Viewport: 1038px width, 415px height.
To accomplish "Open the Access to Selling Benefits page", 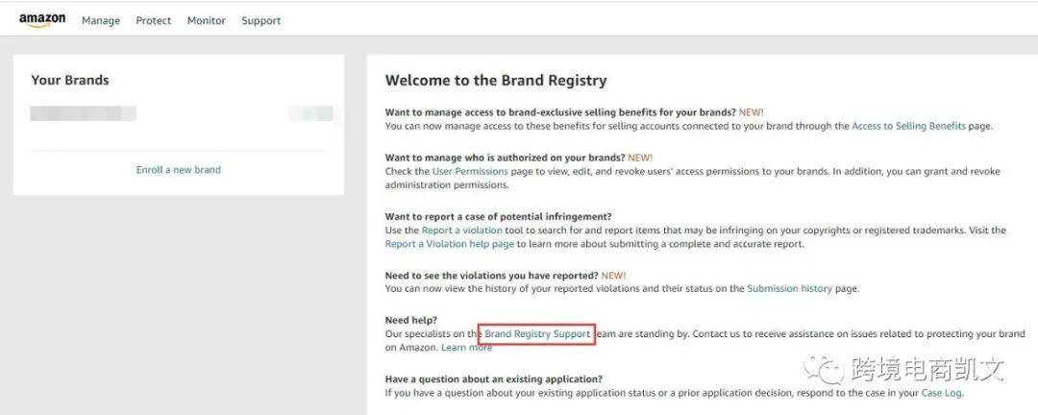I will pos(908,126).
